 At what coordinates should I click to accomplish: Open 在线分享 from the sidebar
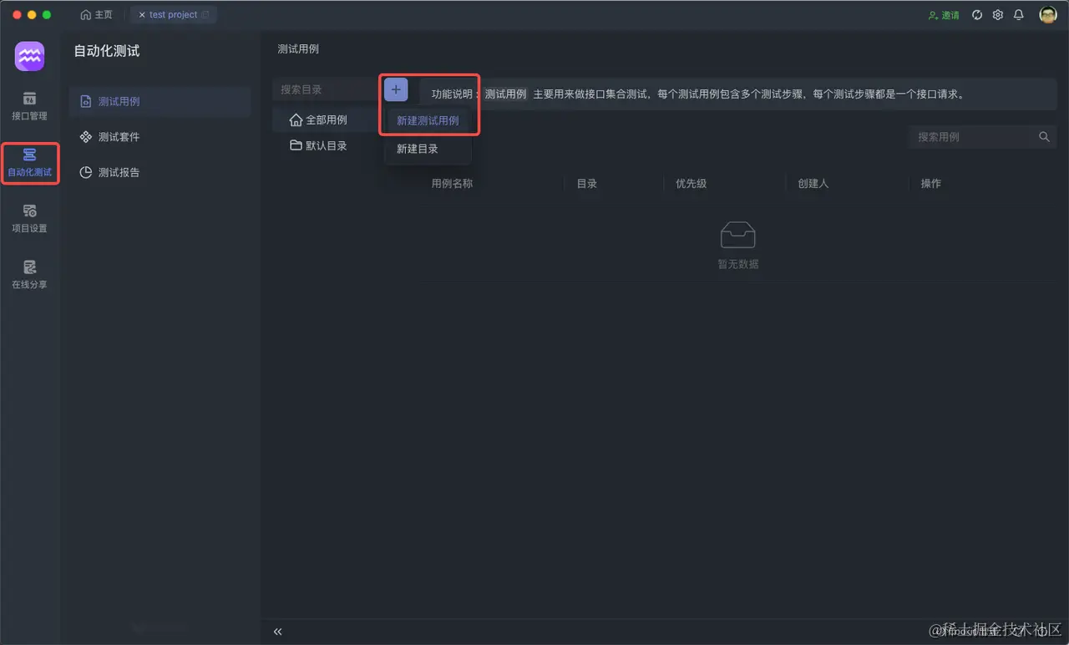pos(29,276)
